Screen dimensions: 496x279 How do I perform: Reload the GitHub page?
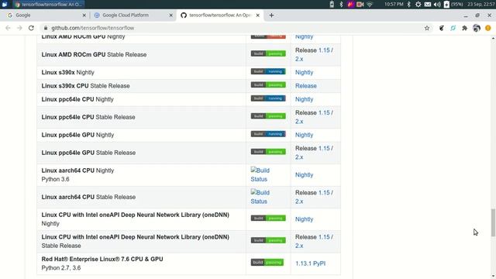[31, 28]
